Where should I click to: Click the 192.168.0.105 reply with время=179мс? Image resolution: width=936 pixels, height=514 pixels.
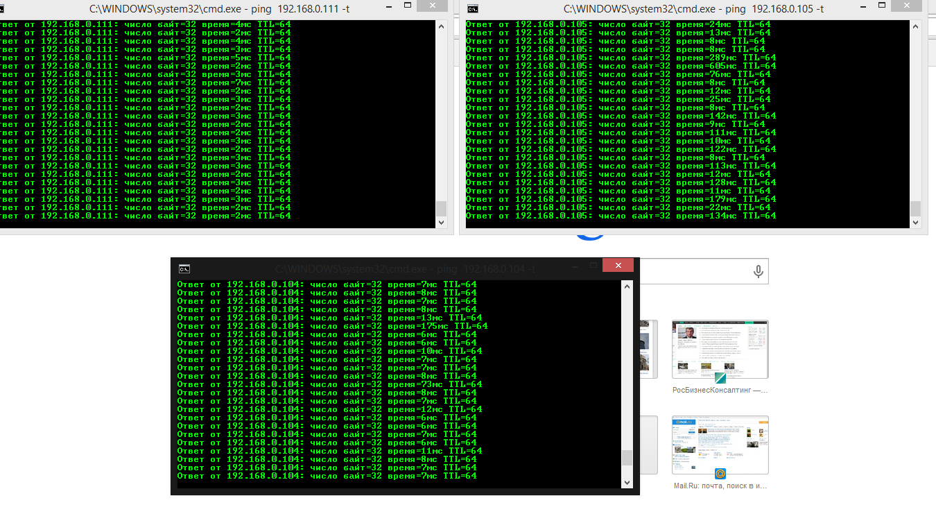(621, 199)
